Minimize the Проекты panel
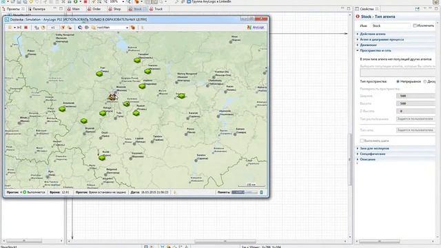The width and height of the screenshot is (441, 248). (x=55, y=9)
